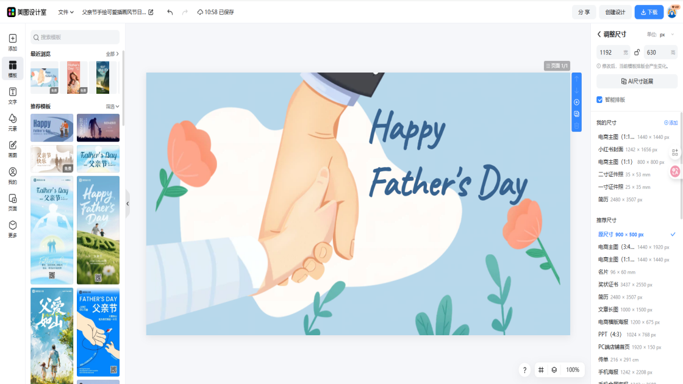Click the undo arrow in top bar

[170, 12]
